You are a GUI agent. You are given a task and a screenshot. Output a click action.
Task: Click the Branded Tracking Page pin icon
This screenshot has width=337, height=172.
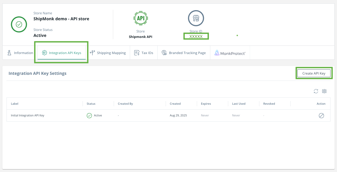(x=164, y=53)
